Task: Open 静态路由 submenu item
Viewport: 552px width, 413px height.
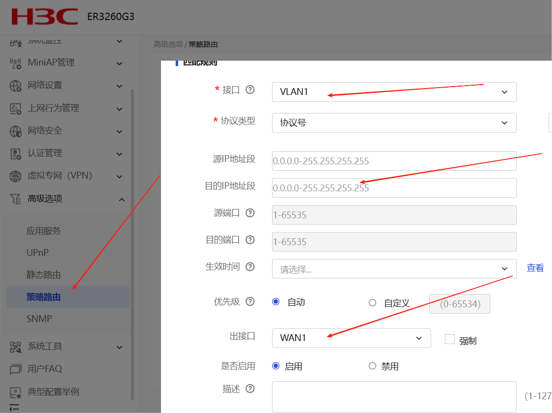Action: click(44, 275)
